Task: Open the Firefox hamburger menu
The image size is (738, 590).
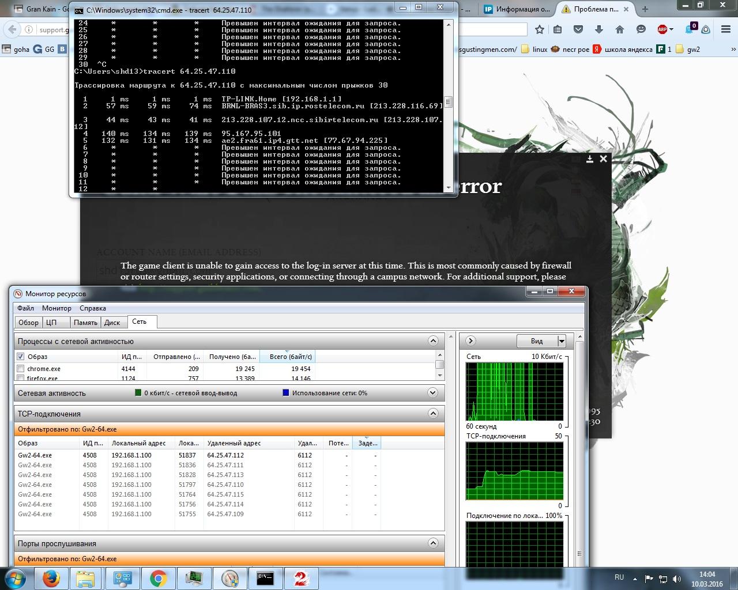Action: pos(726,29)
